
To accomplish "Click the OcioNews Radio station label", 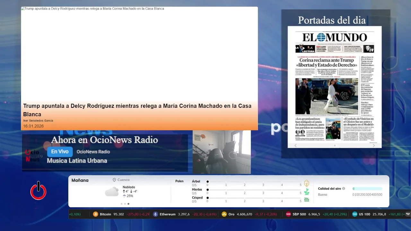I will pos(93,152).
